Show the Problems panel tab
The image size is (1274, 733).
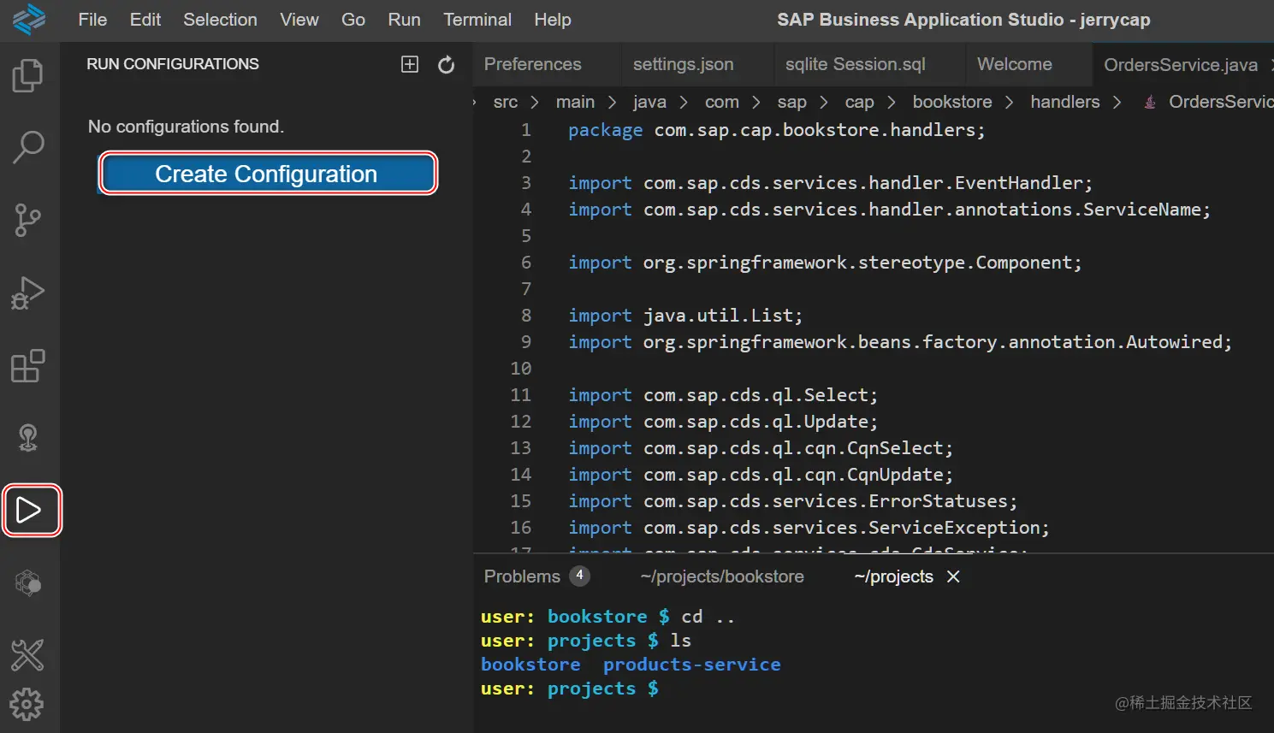[522, 576]
